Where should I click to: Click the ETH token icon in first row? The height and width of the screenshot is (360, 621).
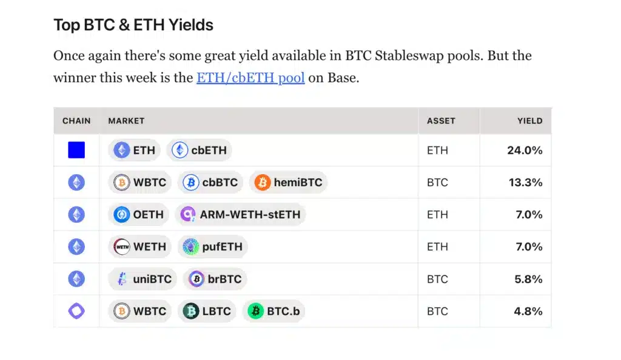point(122,150)
